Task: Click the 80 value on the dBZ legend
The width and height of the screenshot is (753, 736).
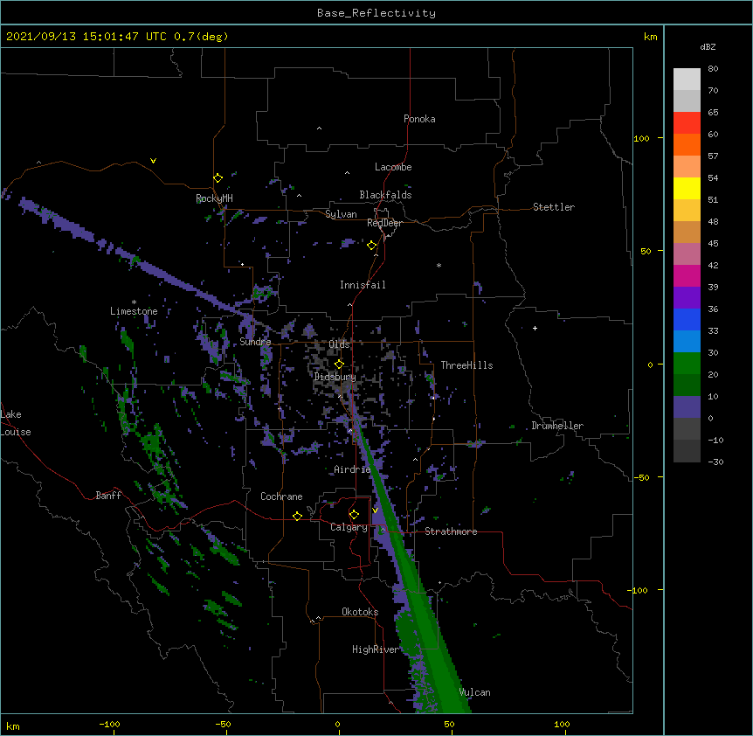Action: tap(713, 69)
